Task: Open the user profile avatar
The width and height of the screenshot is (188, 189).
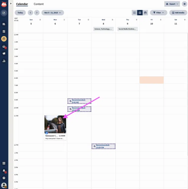Action: click(x=4, y=185)
